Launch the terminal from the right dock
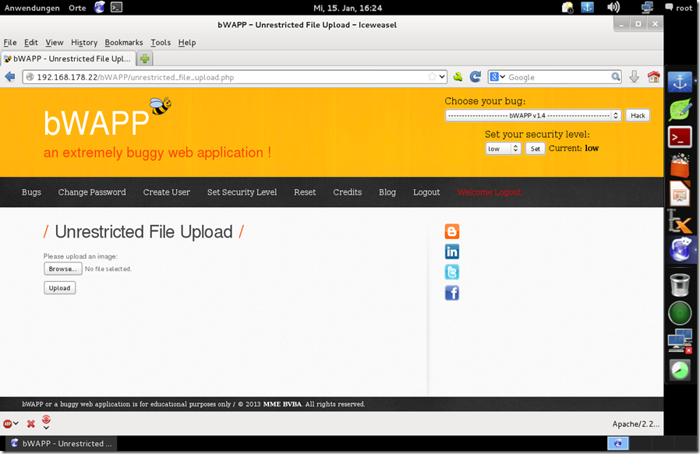 [x=680, y=137]
